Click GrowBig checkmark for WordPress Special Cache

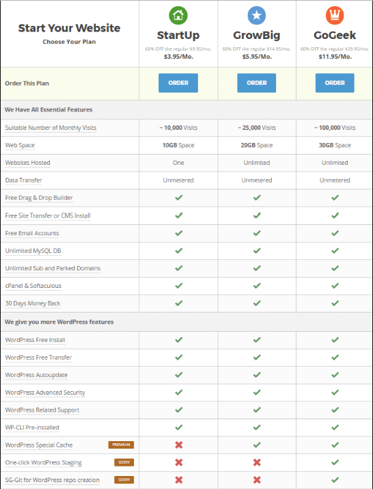click(x=257, y=445)
